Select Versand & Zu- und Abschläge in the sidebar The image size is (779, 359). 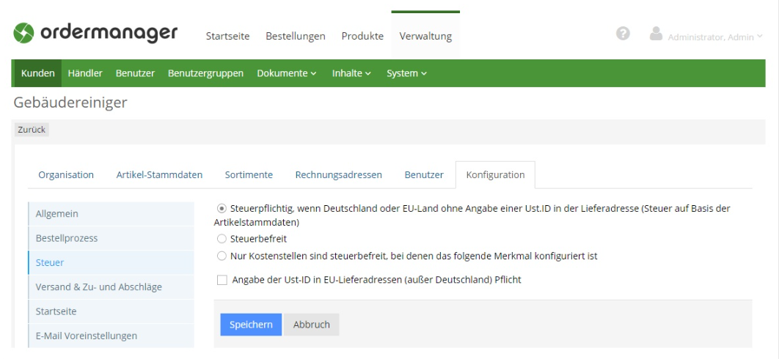(99, 286)
